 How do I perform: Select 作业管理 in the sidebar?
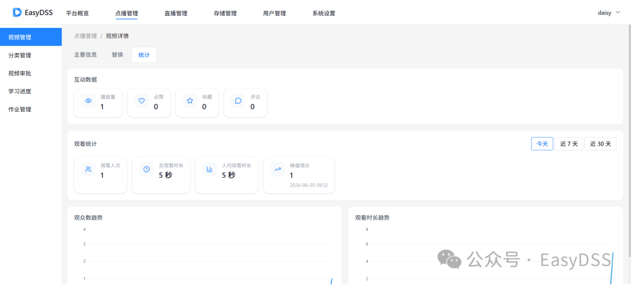point(31,109)
